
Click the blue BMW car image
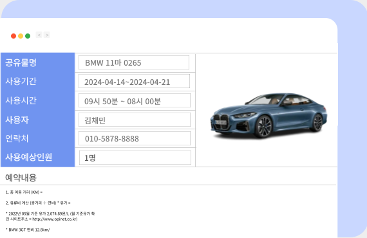268,116
